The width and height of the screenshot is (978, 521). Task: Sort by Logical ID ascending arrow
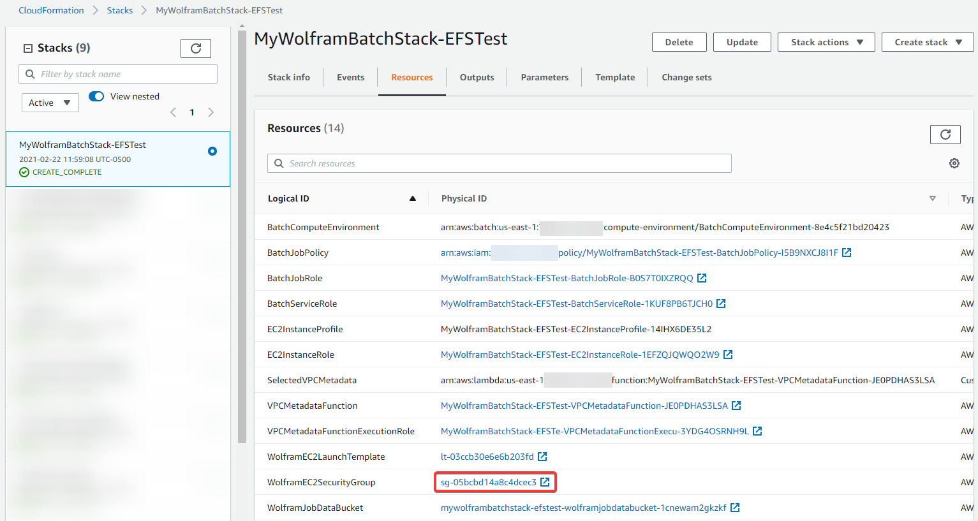(x=413, y=198)
